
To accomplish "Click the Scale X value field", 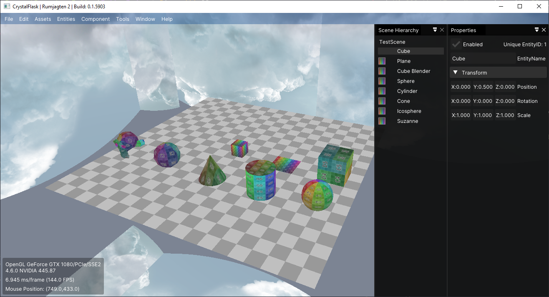I will pos(461,115).
